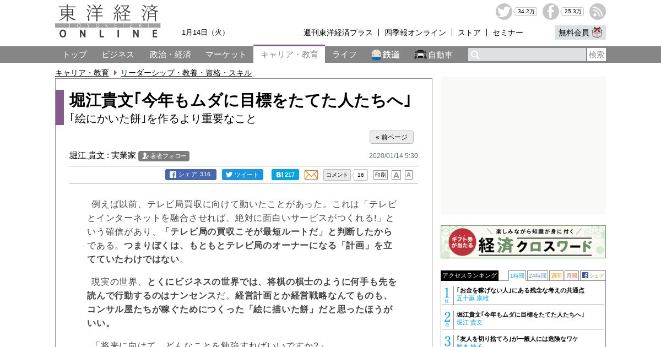Open 四季報オンライン link
Screen dimensions: 661x347
click(415, 32)
